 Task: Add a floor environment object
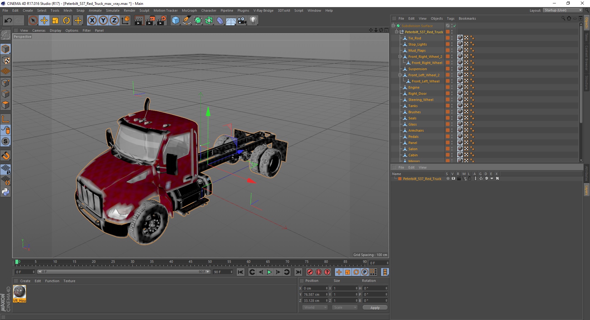231,21
